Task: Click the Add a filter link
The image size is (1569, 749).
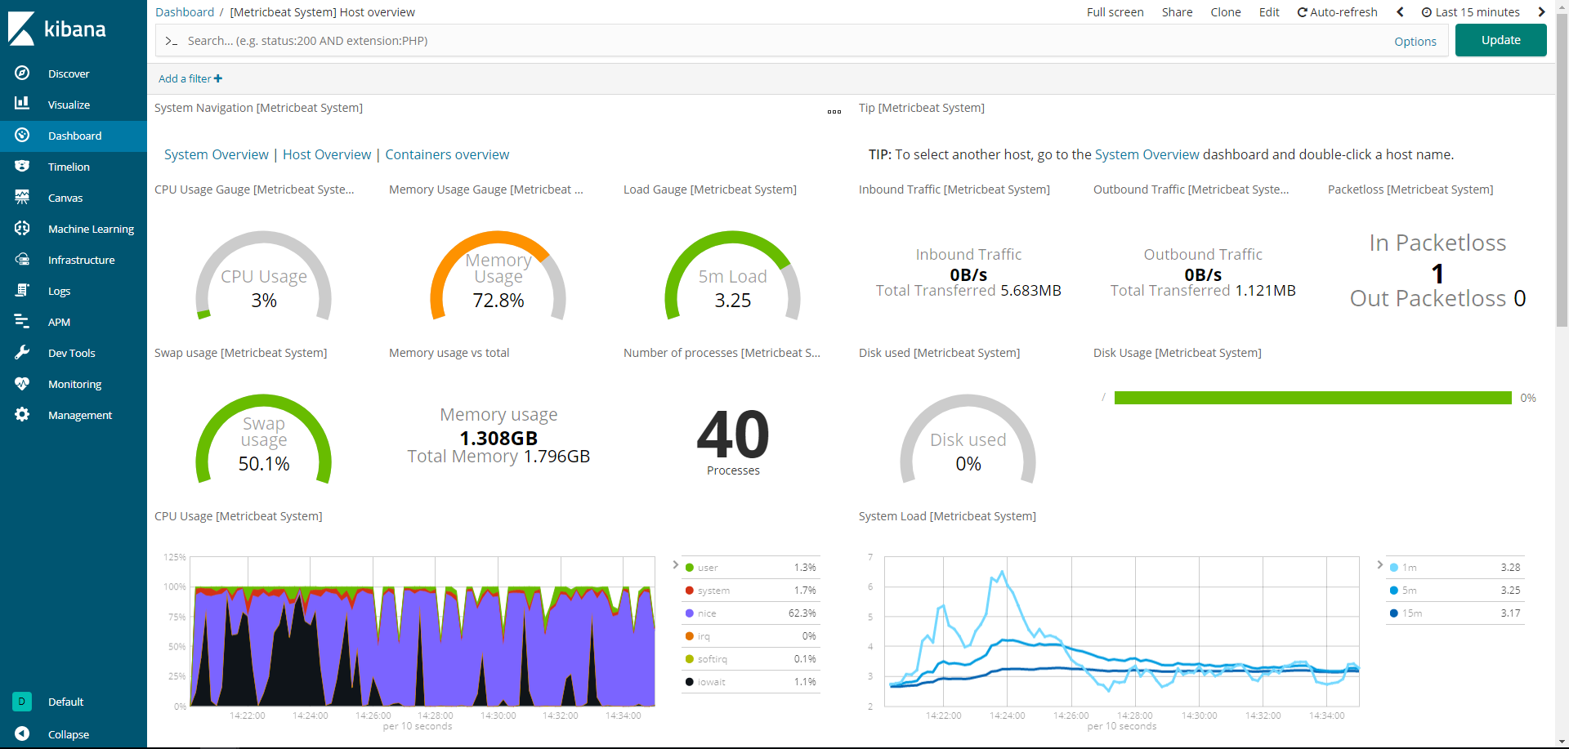Action: click(x=190, y=78)
